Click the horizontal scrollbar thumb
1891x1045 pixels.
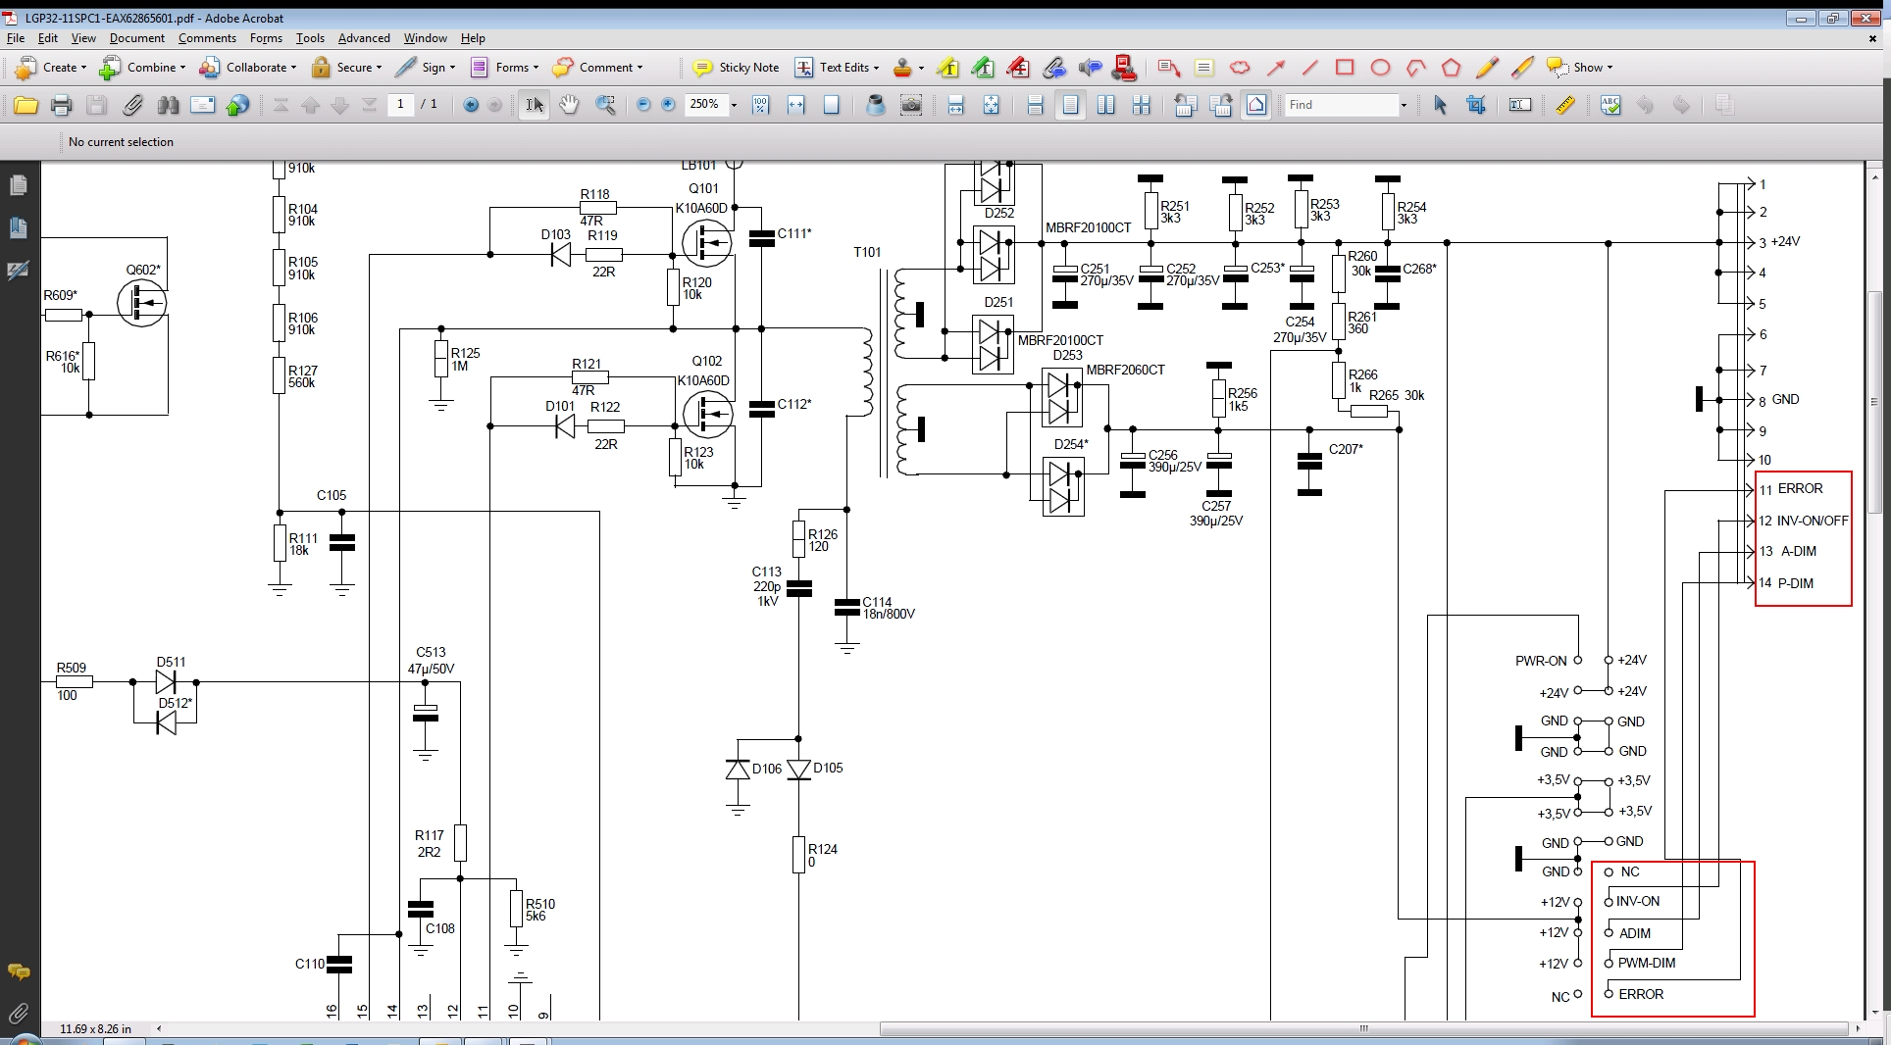click(x=1363, y=1028)
